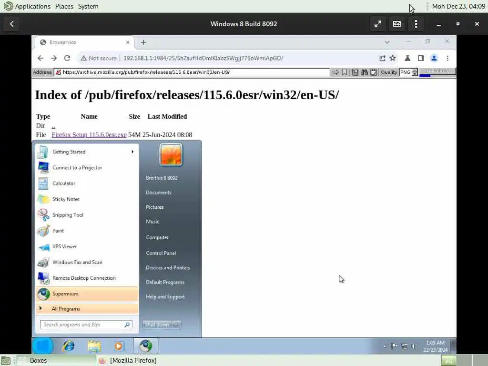Open Connect to a Projector

pos(87,168)
